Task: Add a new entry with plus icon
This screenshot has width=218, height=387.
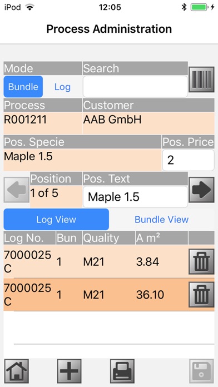Action: click(x=69, y=371)
